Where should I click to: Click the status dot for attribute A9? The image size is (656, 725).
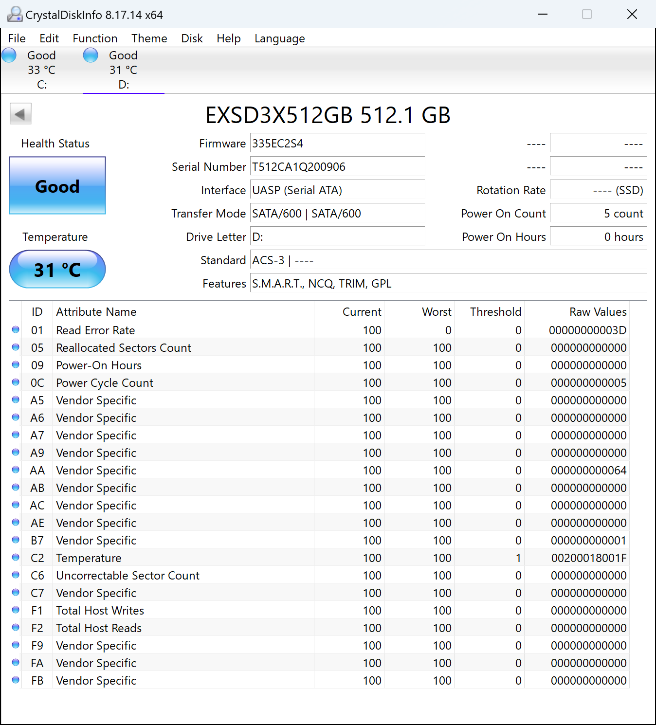pos(16,453)
